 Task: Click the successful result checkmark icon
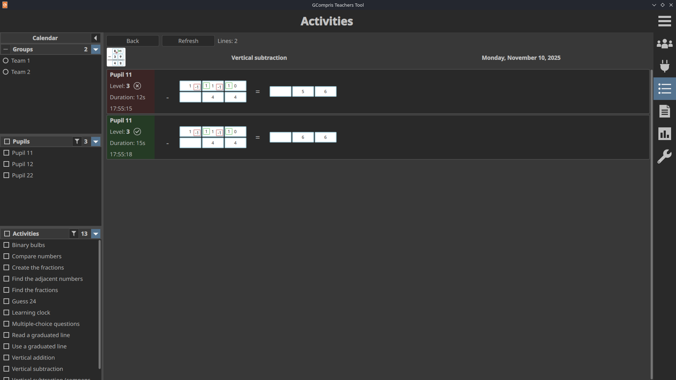click(x=137, y=132)
